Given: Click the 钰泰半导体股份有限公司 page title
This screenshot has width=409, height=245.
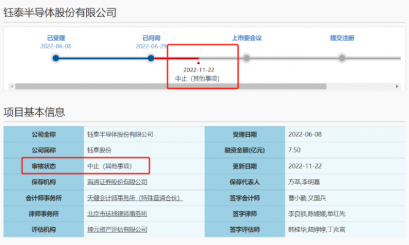Looking at the screenshot, I should pyautogui.click(x=60, y=12).
